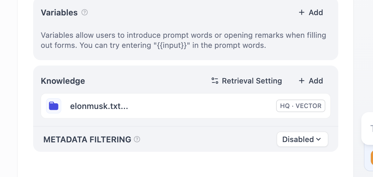Click the chevron arrow next to Disabled
Image resolution: width=373 pixels, height=177 pixels.
(318, 139)
